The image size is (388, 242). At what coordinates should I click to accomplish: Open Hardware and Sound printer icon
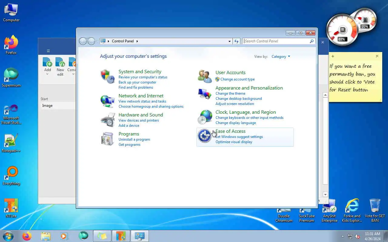tap(108, 120)
